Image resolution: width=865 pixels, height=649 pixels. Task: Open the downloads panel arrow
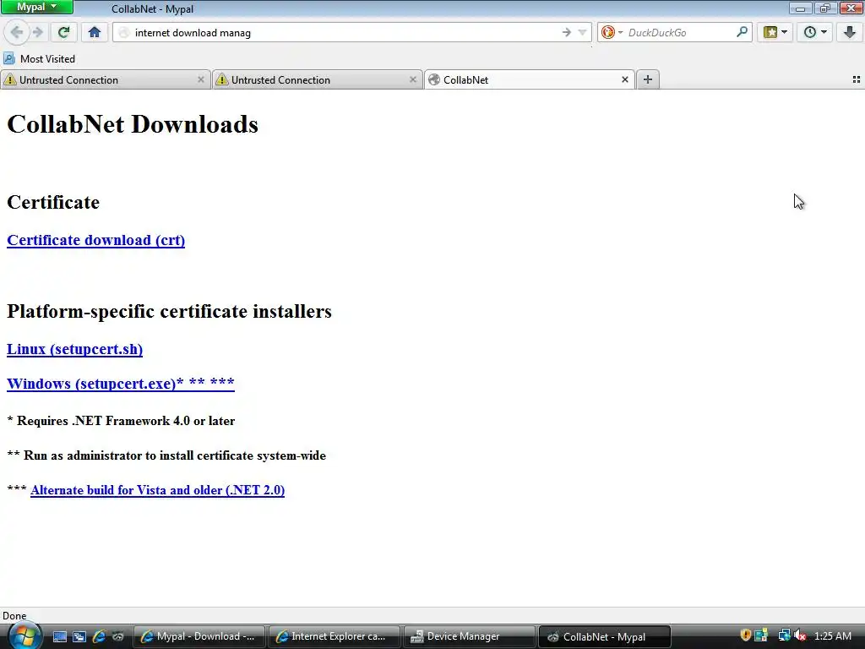click(x=850, y=33)
